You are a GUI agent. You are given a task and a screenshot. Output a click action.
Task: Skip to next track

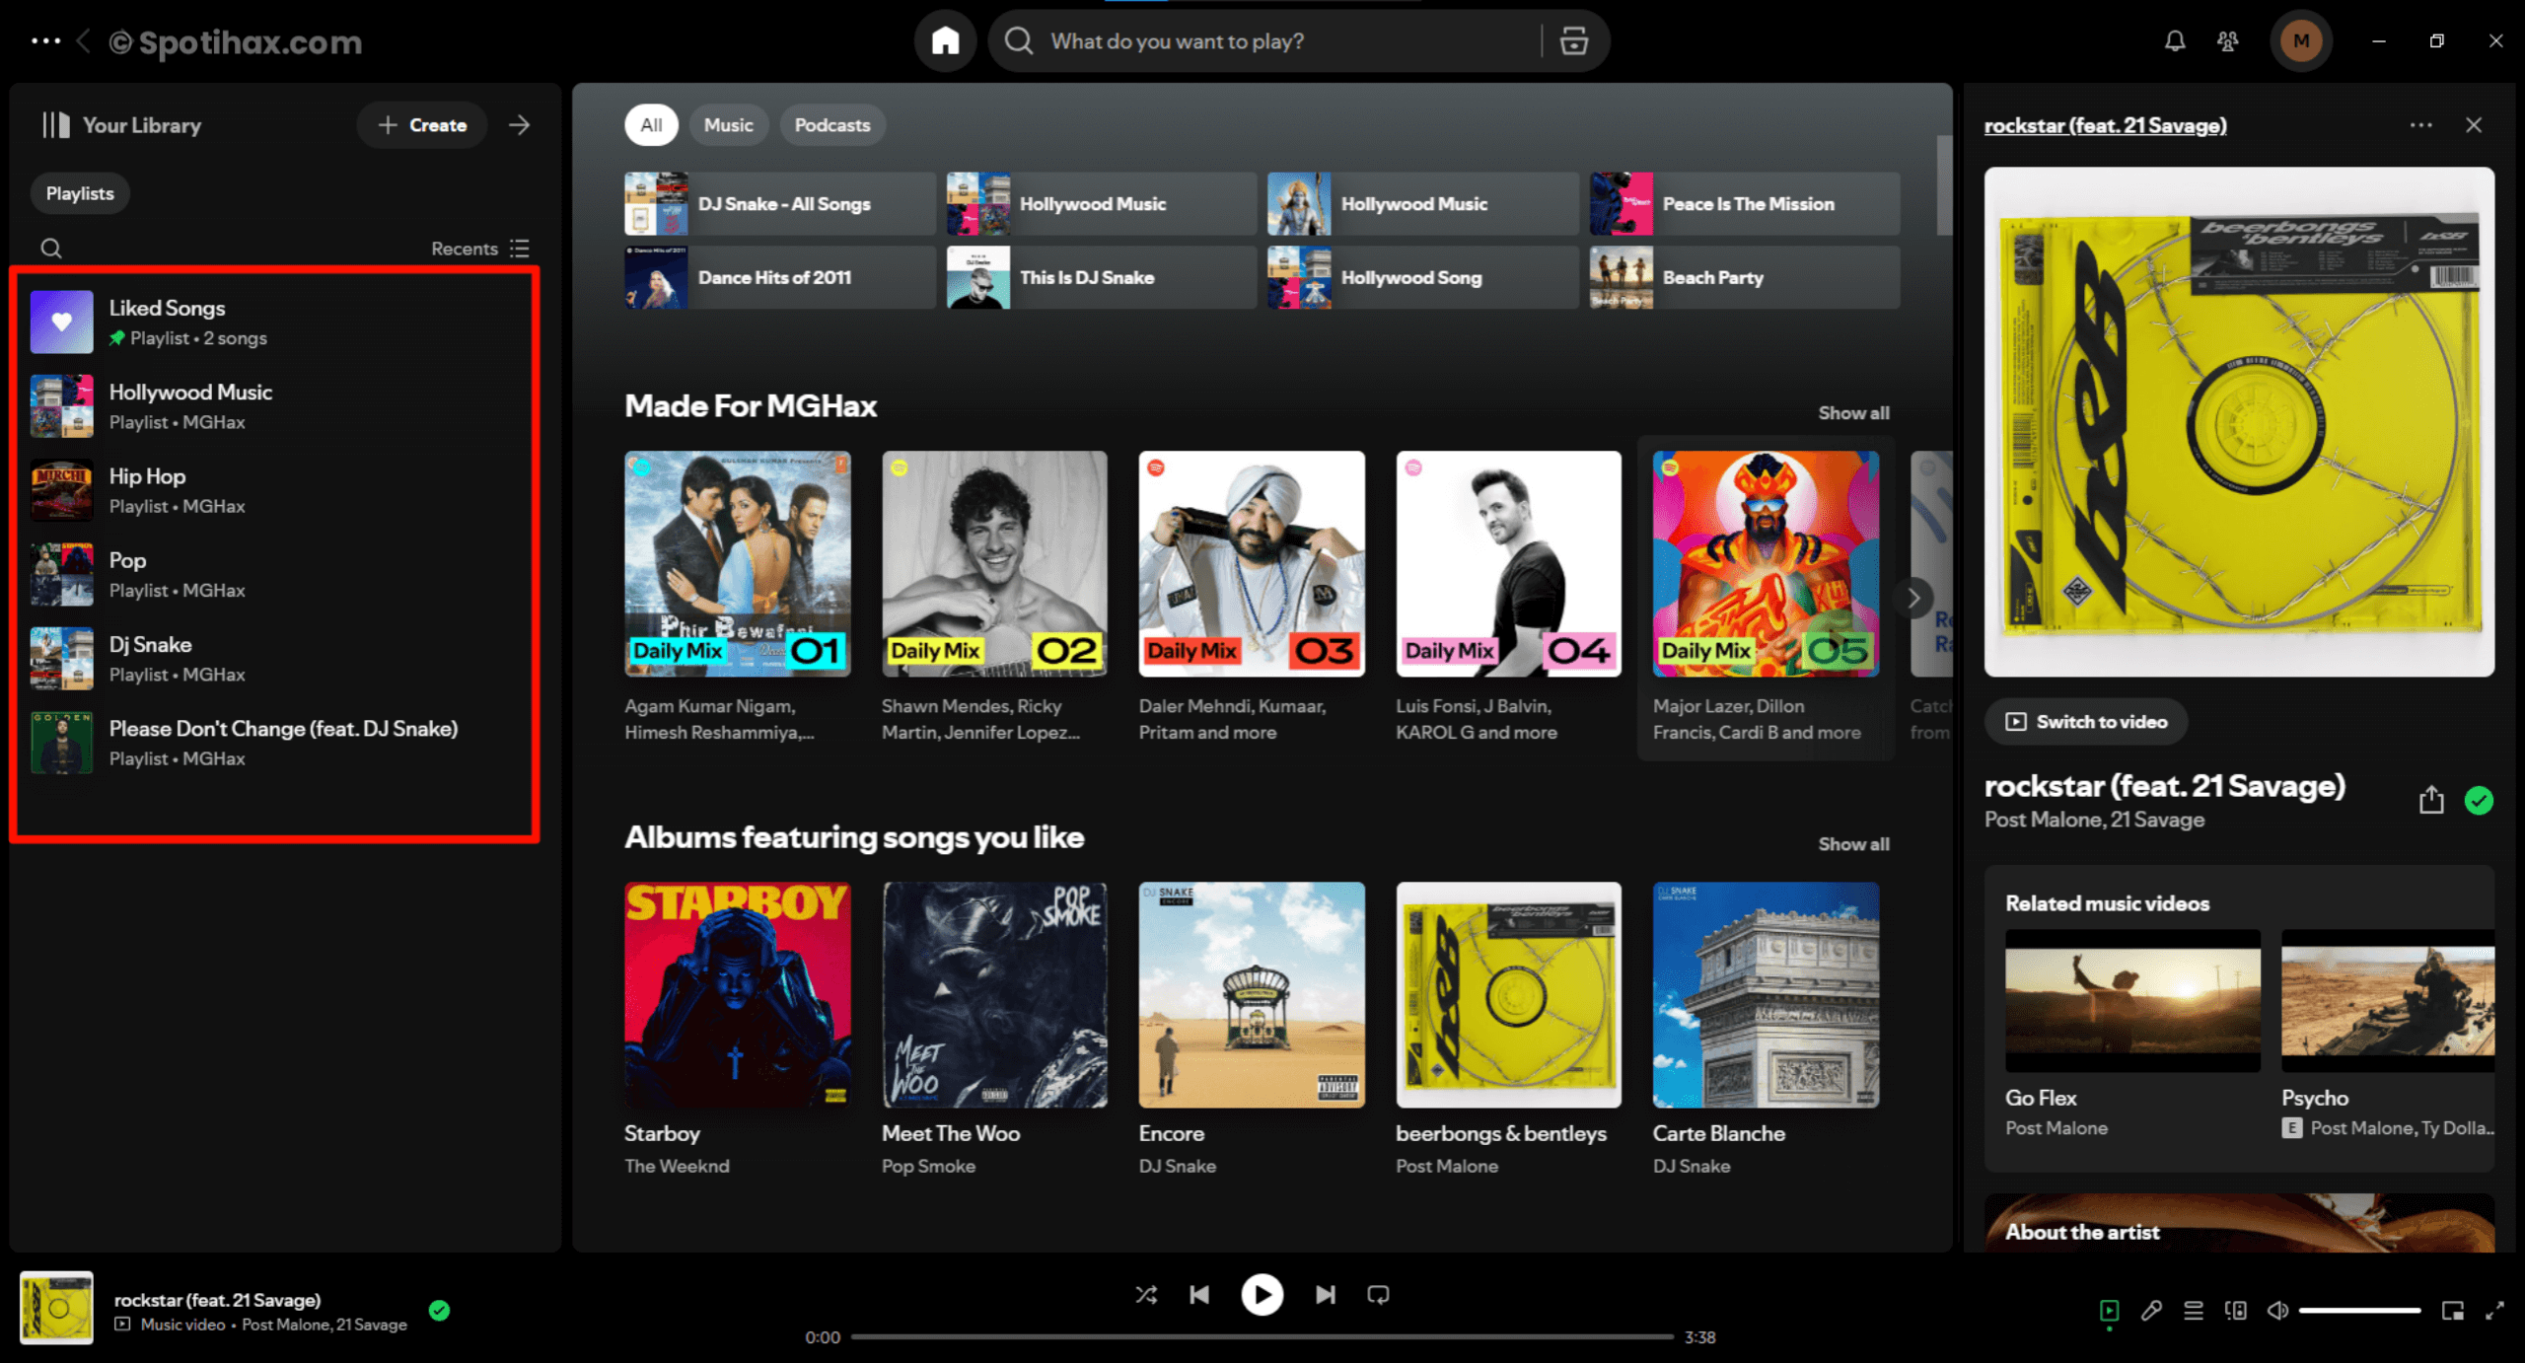tap(1325, 1294)
